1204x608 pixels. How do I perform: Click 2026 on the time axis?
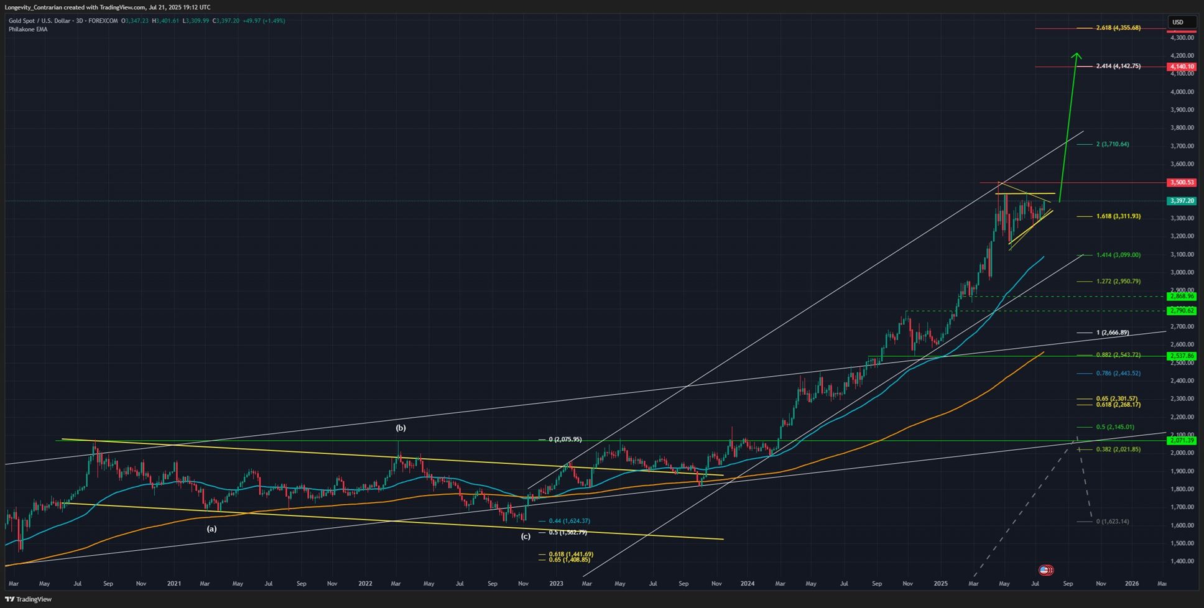click(x=1132, y=584)
